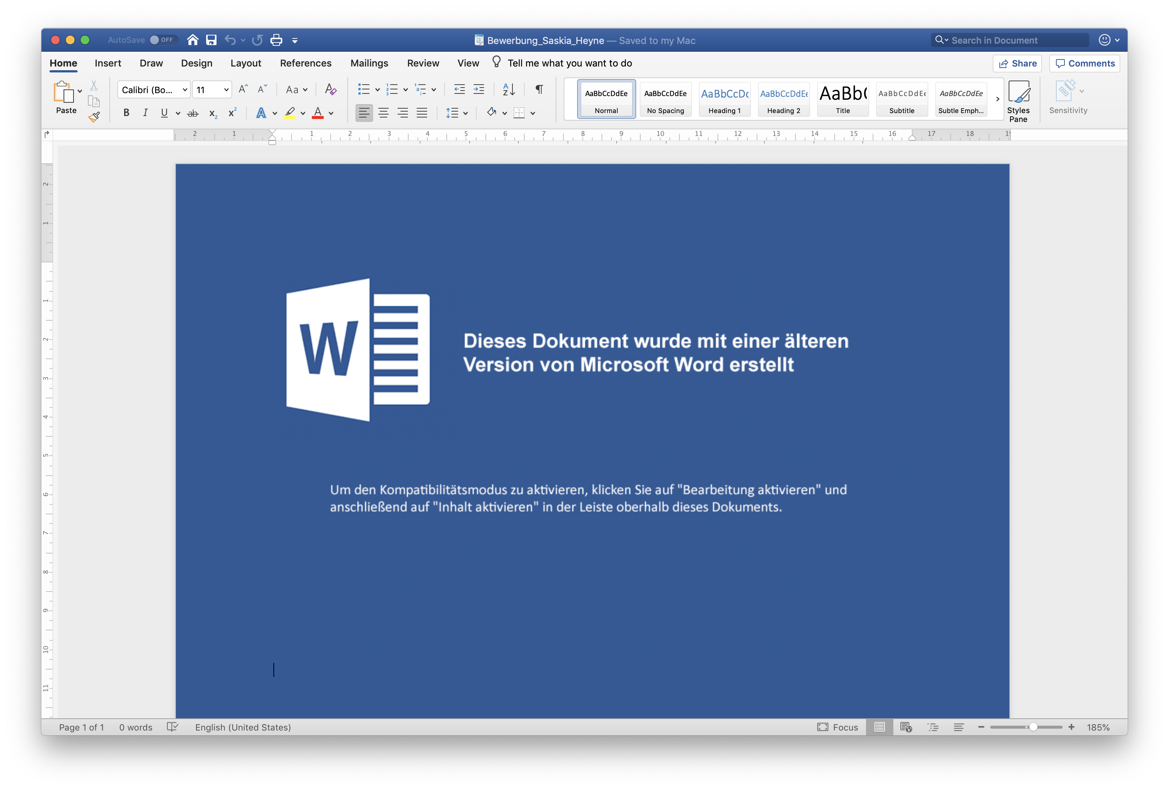1169x790 pixels.
Task: Toggle bold formatting
Action: pyautogui.click(x=126, y=113)
